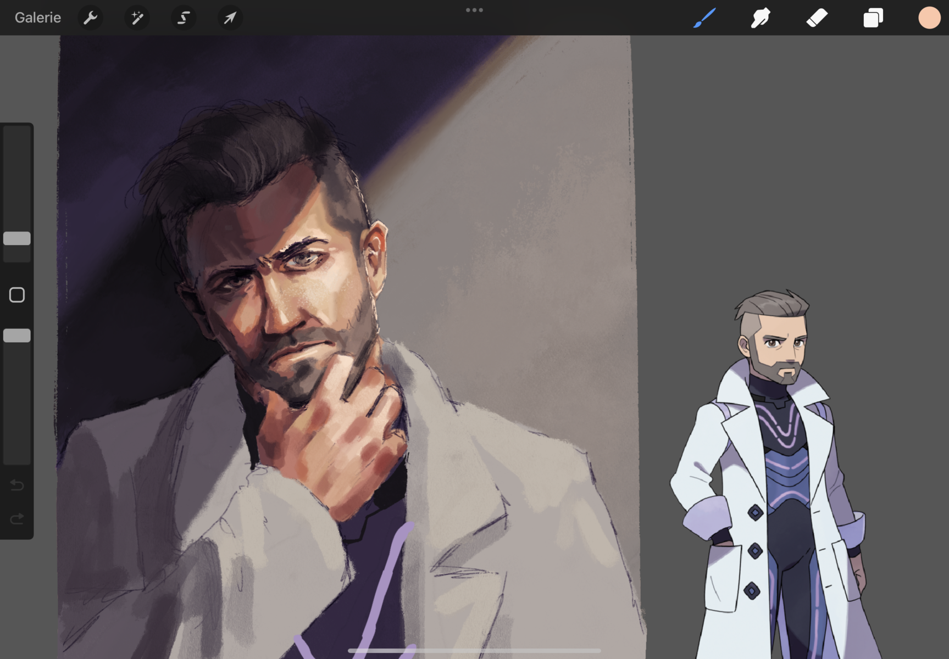This screenshot has width=949, height=659.
Task: Select the Eraser tool
Action: (817, 18)
